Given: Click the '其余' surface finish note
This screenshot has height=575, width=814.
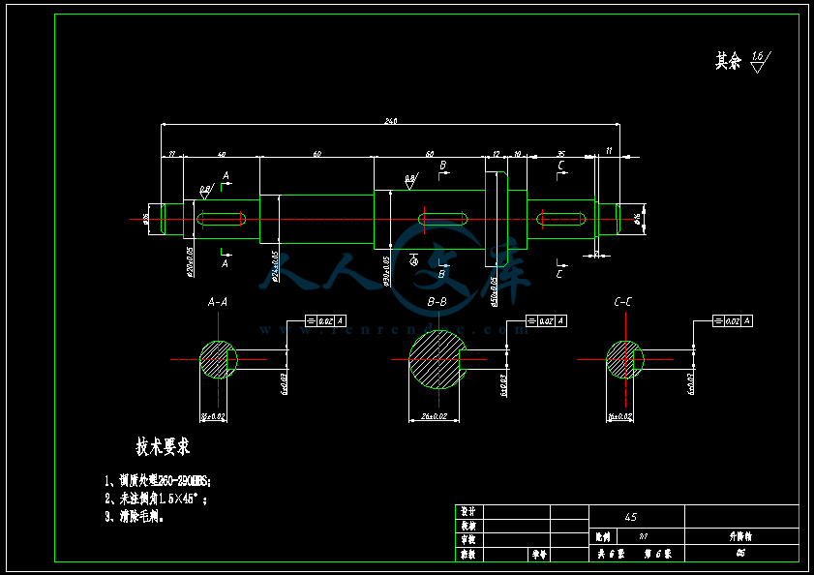Looking at the screenshot, I should (729, 61).
